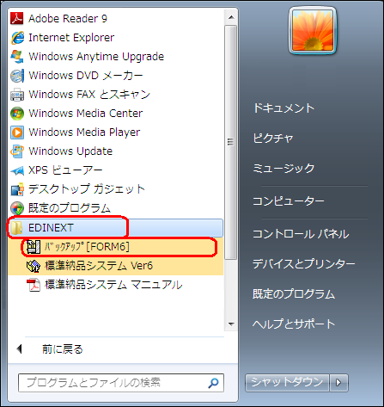Collapse the EDINEXT folder

[116, 228]
